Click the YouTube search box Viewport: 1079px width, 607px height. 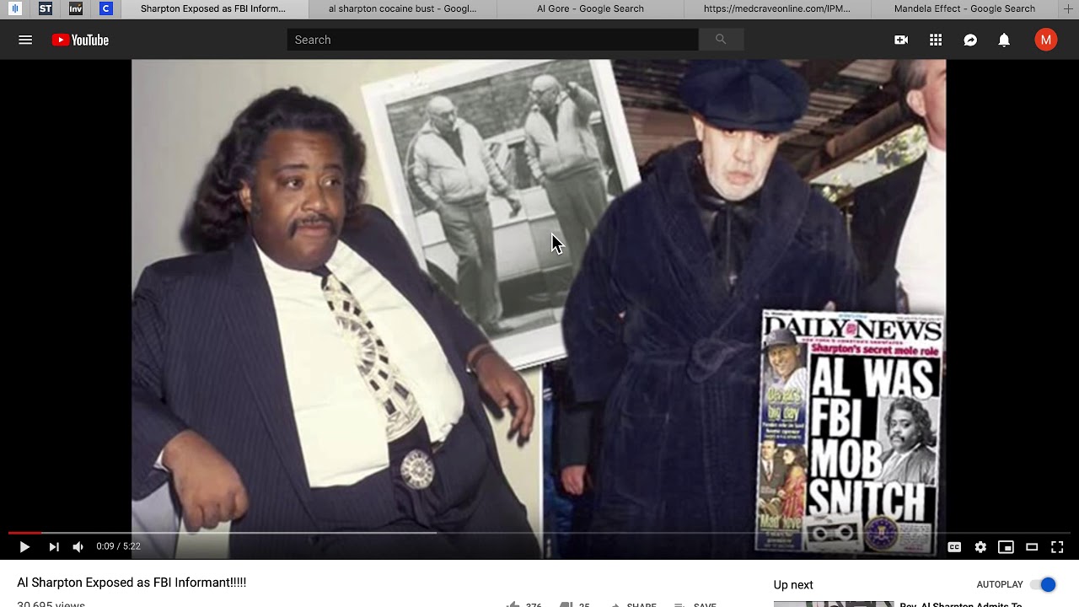pos(492,40)
